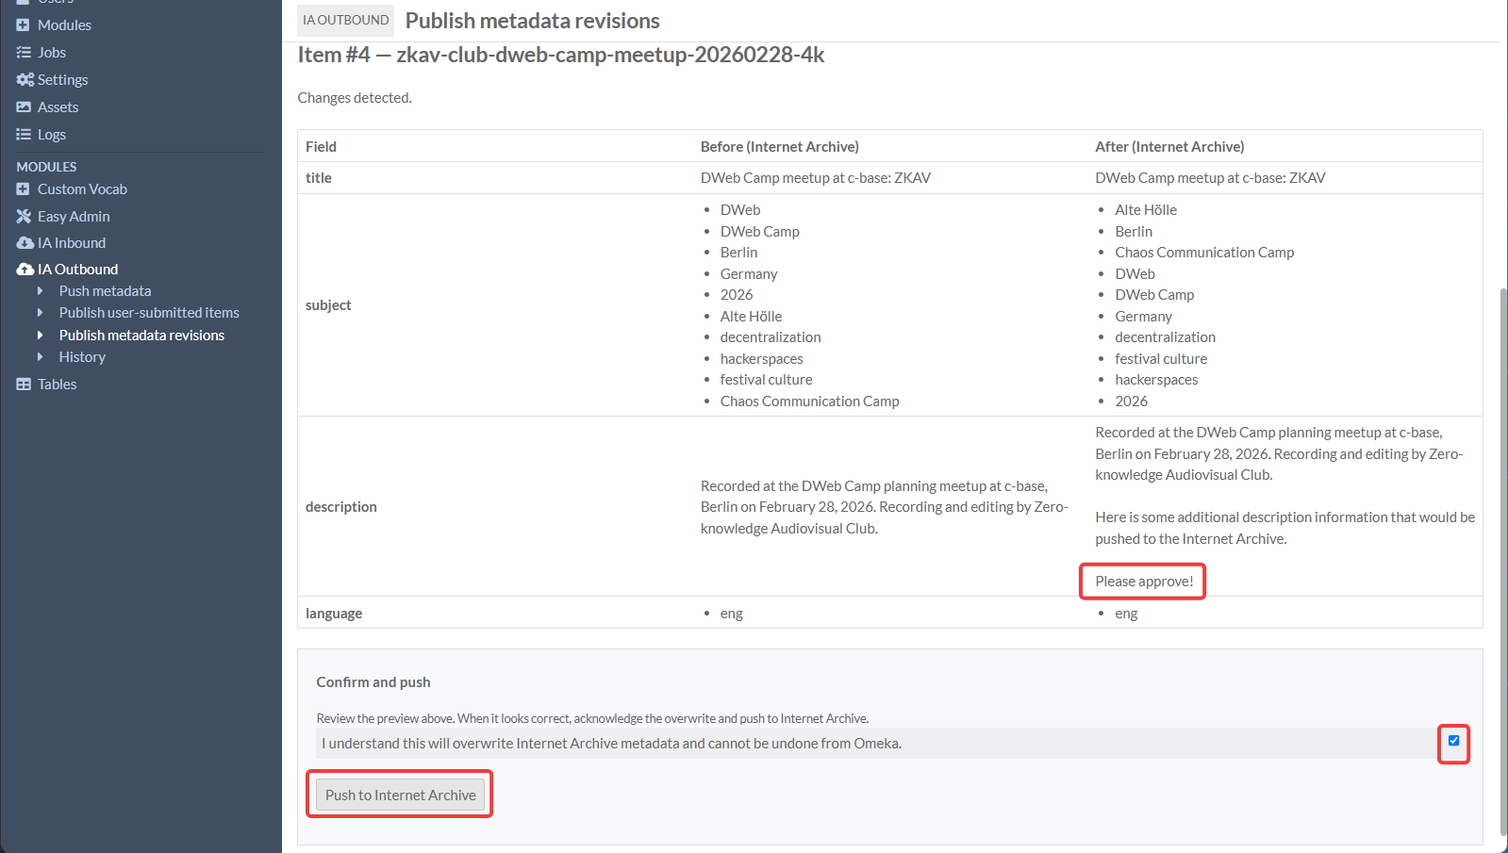View the Logs page
This screenshot has height=853, width=1508.
52,135
